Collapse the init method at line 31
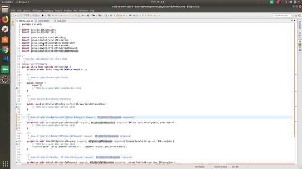The height and width of the screenshot is (169, 302). 21,104
